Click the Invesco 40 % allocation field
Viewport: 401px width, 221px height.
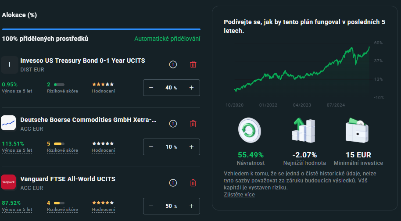tap(171, 88)
